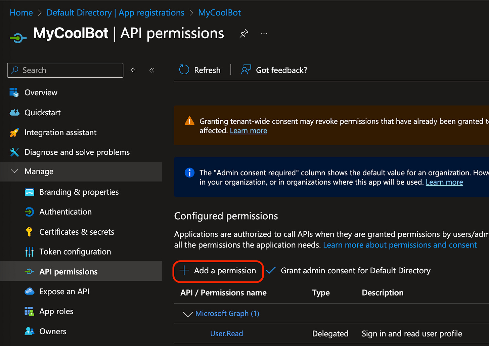Screen dimensions: 489x346
Task: Open the ellipsis more options menu
Action: [x=264, y=34]
